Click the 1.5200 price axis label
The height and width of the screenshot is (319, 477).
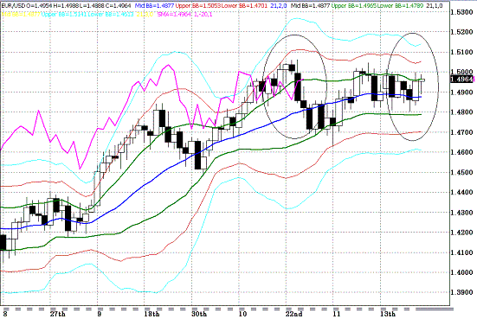462,32
